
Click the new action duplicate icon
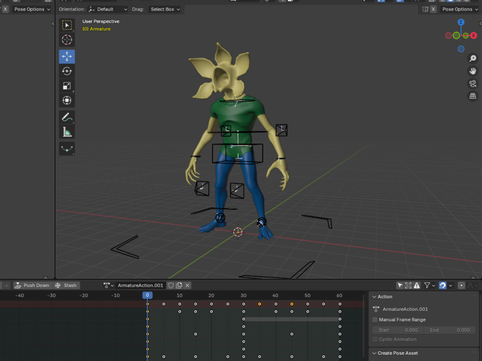click(x=179, y=285)
